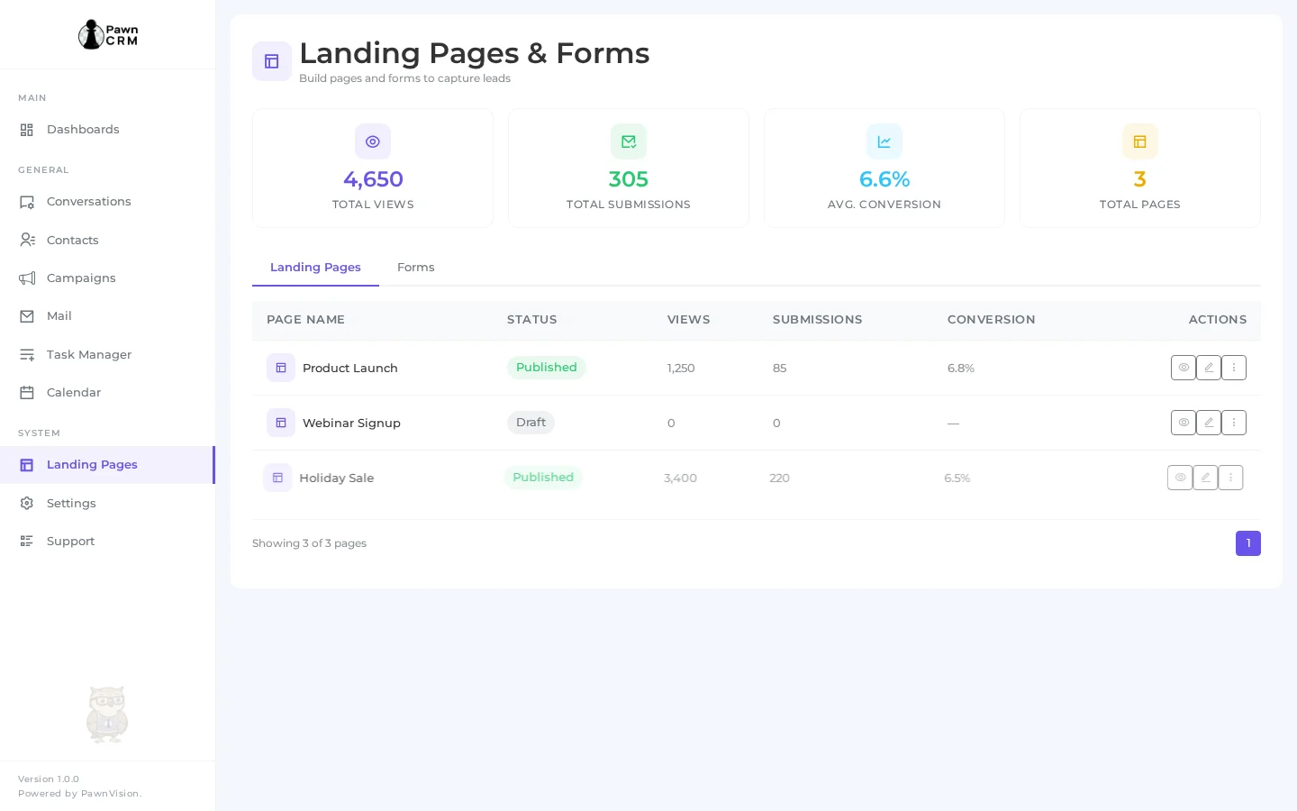
Task: Toggle the Holiday Sale preview eye icon
Action: 1180,478
